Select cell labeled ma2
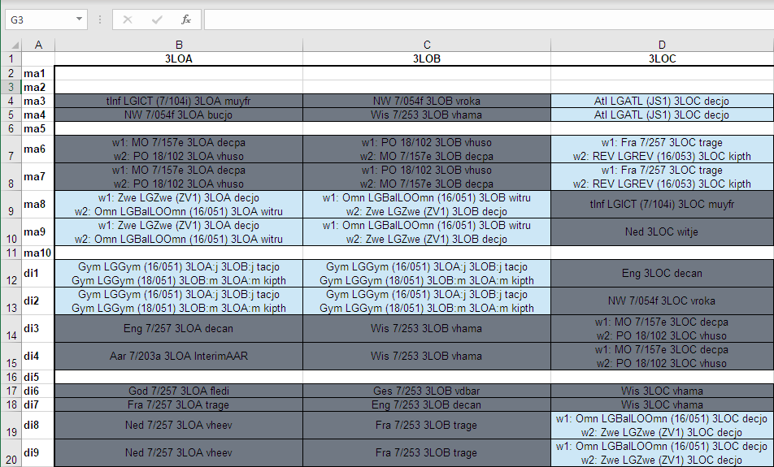Image resolution: width=774 pixels, height=467 pixels. 38,87
